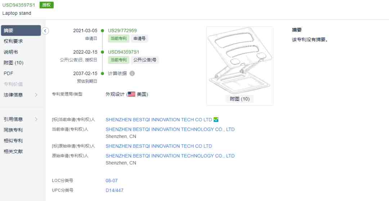This screenshot has height=201, width=389.
Task: Click the US flag icon
Action: click(x=131, y=94)
